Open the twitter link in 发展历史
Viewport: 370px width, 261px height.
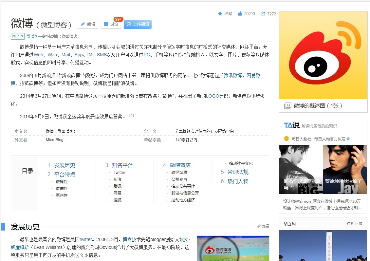click(86, 239)
